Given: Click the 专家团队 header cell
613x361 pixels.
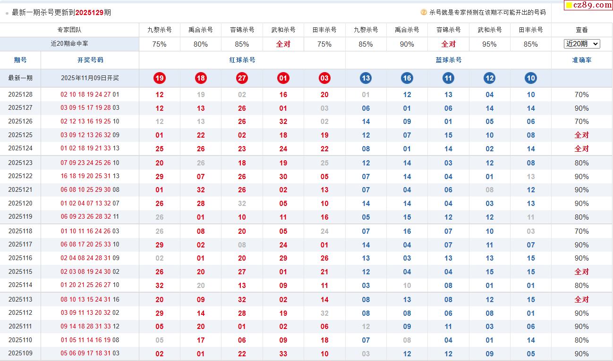Looking at the screenshot, I should click(x=69, y=30).
